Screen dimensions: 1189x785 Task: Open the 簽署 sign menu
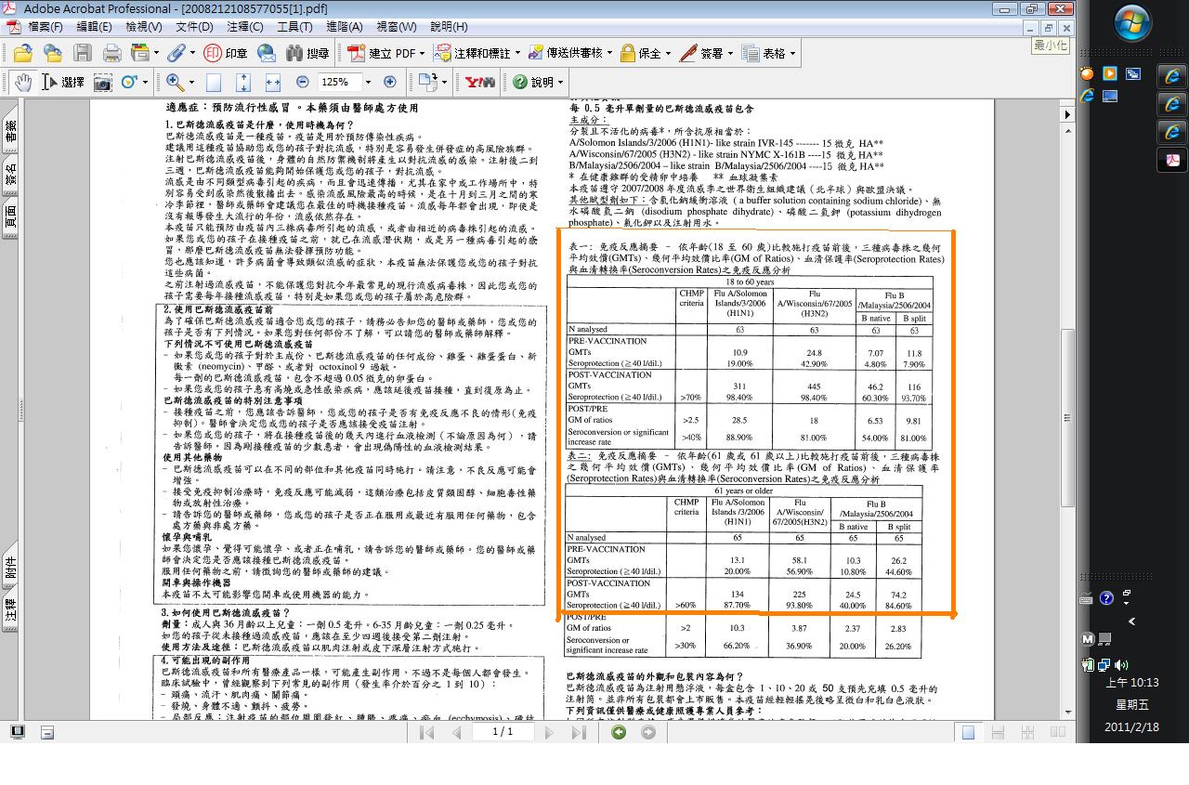705,54
